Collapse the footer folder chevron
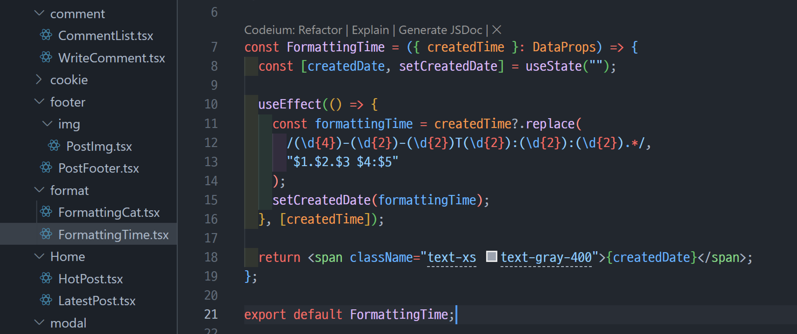This screenshot has width=797, height=334. click(39, 101)
